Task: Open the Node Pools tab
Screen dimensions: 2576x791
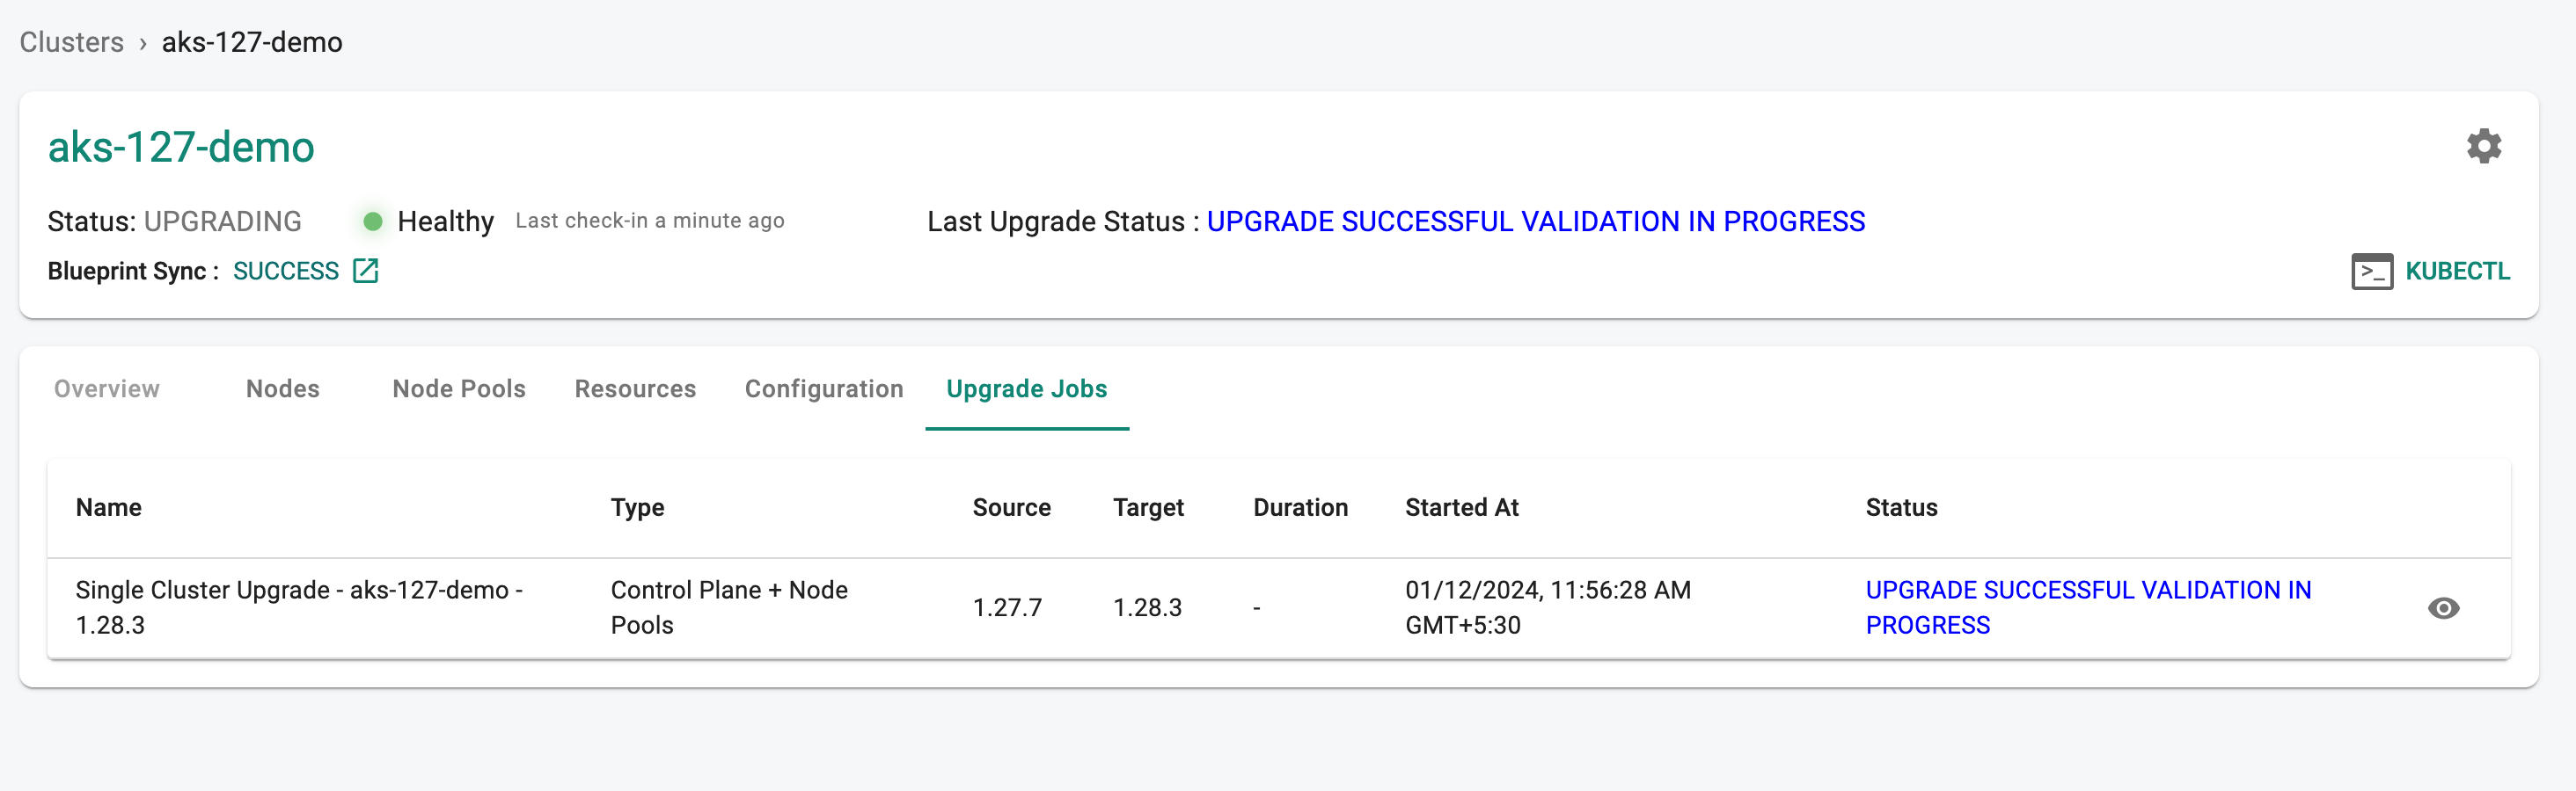Action: click(459, 388)
